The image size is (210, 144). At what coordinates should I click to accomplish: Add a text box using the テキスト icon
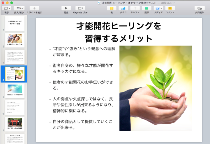pos(135,8)
